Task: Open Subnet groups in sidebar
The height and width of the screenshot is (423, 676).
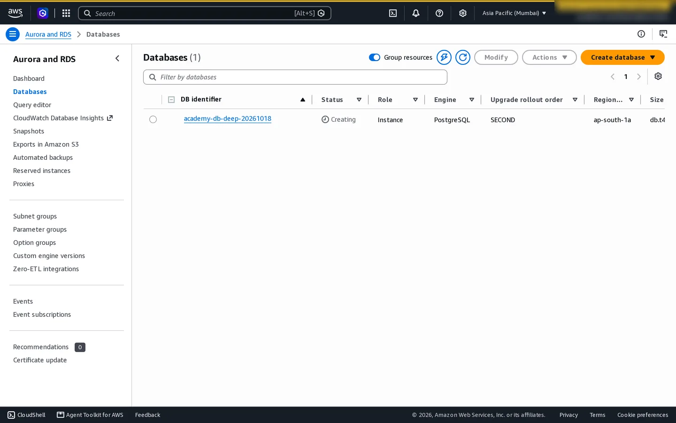Action: tap(35, 216)
